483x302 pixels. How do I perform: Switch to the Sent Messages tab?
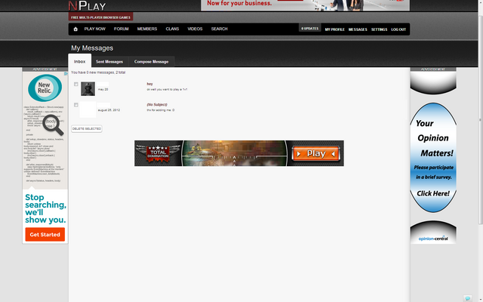tap(109, 62)
